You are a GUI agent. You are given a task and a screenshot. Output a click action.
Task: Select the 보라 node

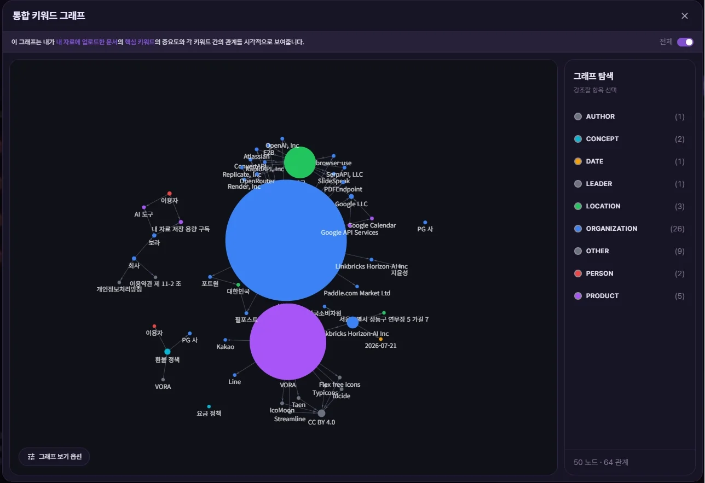154,236
